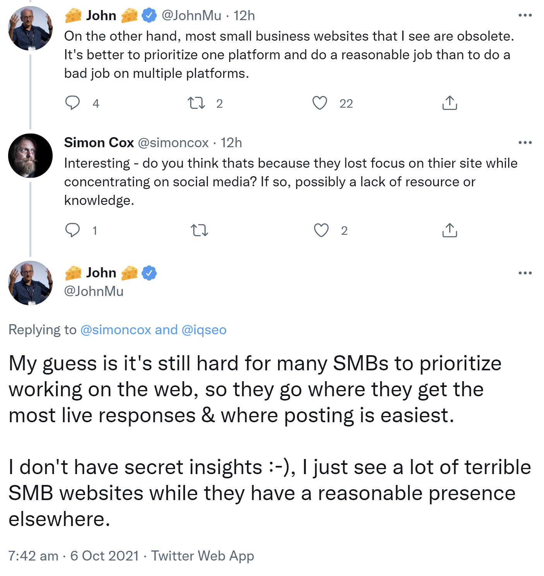Image resolution: width=544 pixels, height=576 pixels.
Task: Open the 7:42 am · 6 Oct 2021 timestamp
Action: click(x=74, y=556)
